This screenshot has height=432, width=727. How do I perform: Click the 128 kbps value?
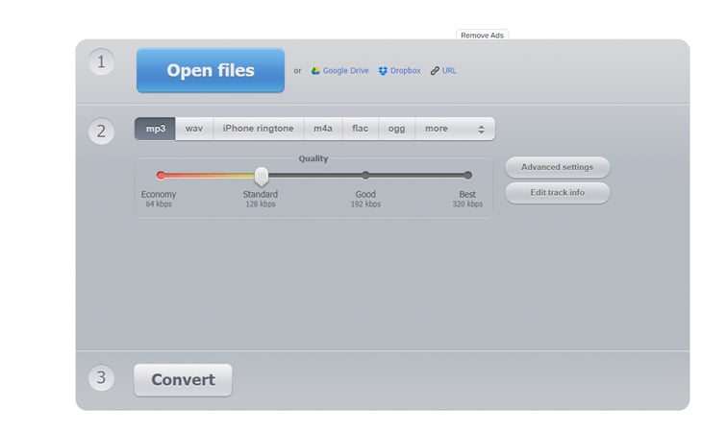[261, 204]
